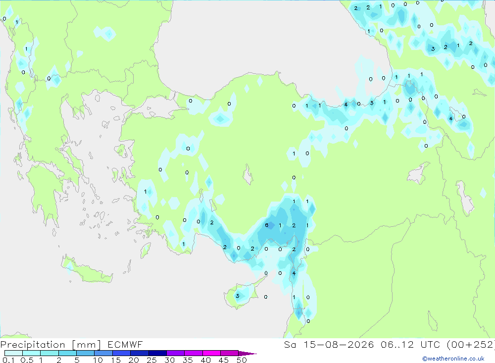
Task: Open the weatheronline.co.uk copyright link
Action: 453,359
